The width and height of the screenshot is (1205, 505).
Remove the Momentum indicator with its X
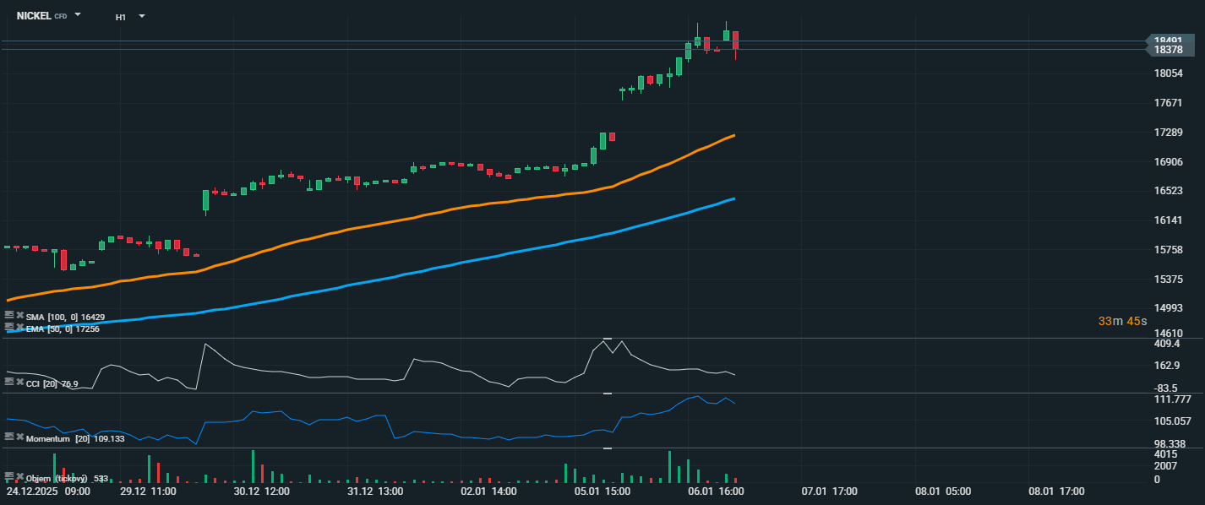[x=19, y=437]
